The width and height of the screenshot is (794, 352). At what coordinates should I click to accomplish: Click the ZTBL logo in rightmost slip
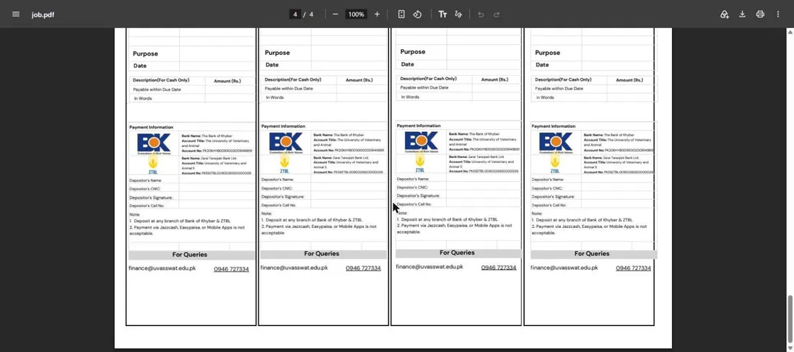click(555, 164)
